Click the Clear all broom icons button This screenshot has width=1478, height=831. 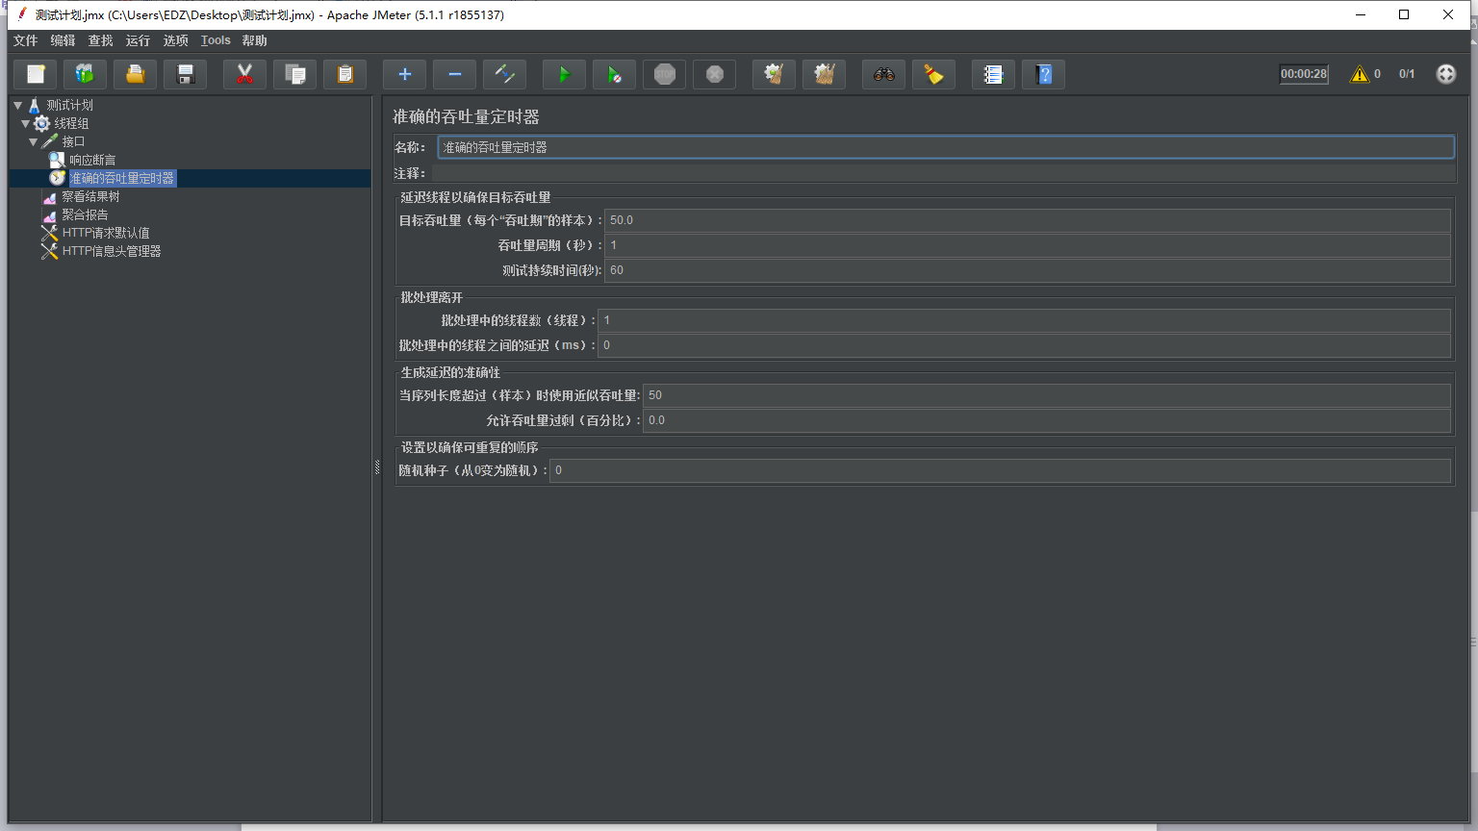click(824, 74)
